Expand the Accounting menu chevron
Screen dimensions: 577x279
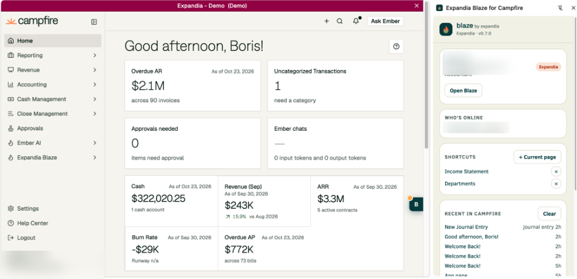[94, 85]
